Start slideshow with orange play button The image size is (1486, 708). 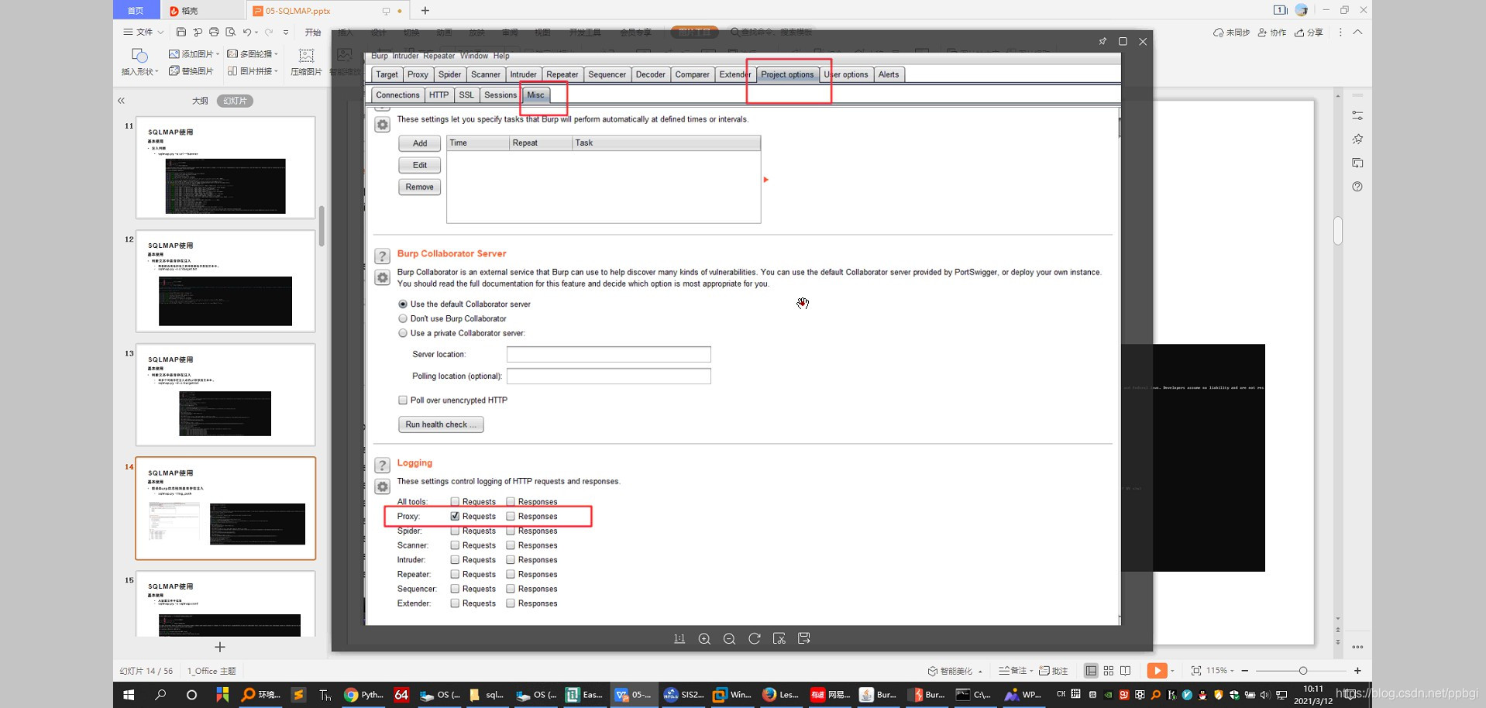click(1156, 671)
